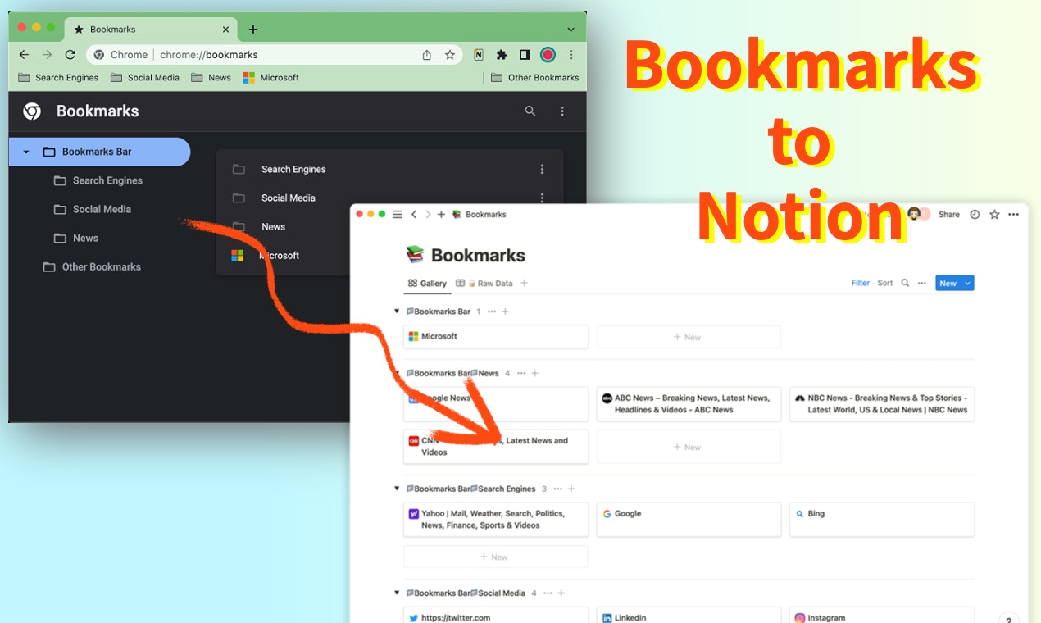Toggle Chrome side panel icon
Image resolution: width=1041 pixels, height=623 pixels.
pos(525,55)
